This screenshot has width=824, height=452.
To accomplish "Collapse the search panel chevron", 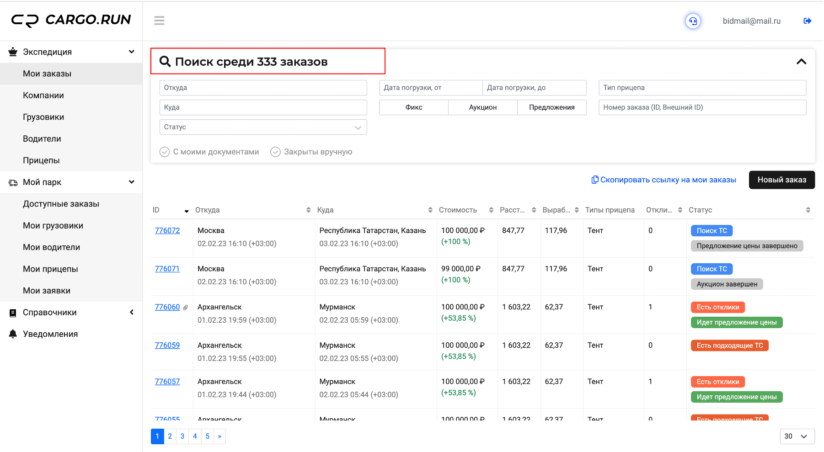I will 801,61.
